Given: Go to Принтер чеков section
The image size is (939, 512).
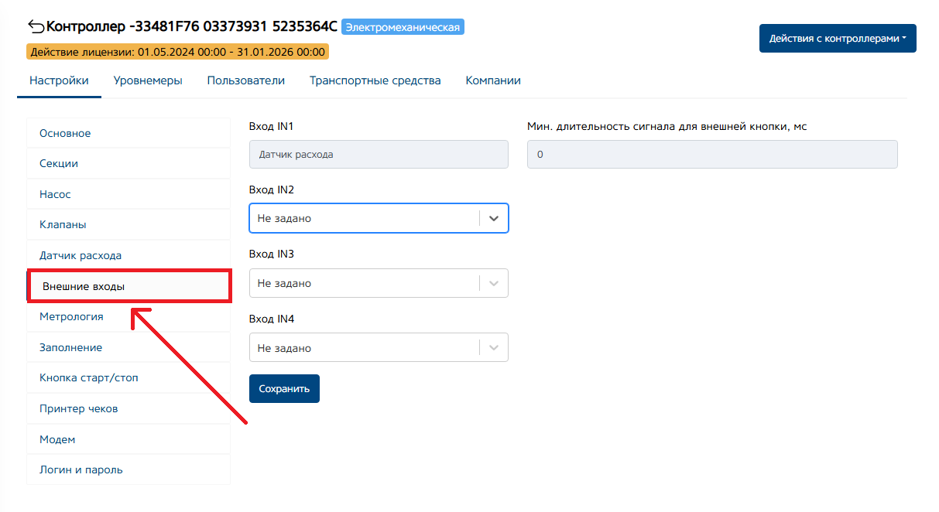Looking at the screenshot, I should pyautogui.click(x=78, y=408).
